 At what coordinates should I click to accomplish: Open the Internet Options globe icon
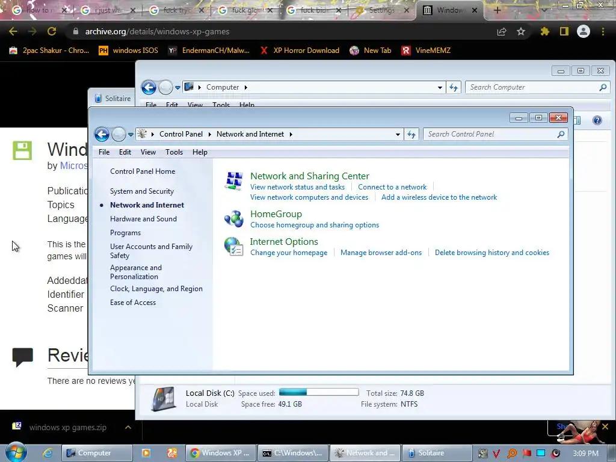234,246
